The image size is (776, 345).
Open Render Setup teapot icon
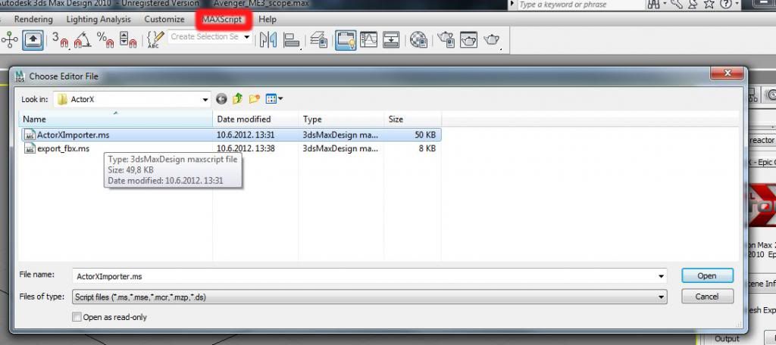point(446,40)
